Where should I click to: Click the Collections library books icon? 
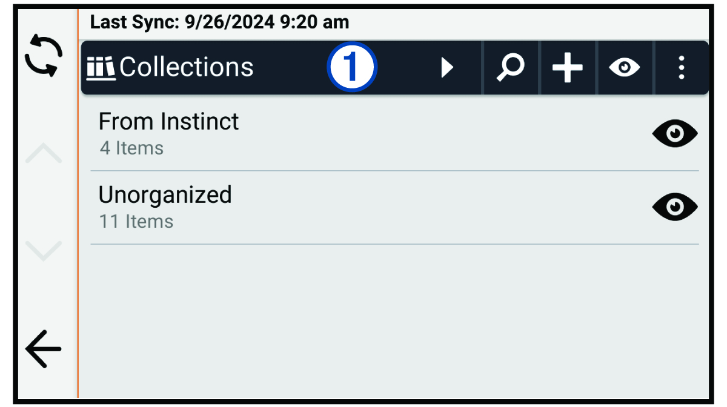(101, 67)
